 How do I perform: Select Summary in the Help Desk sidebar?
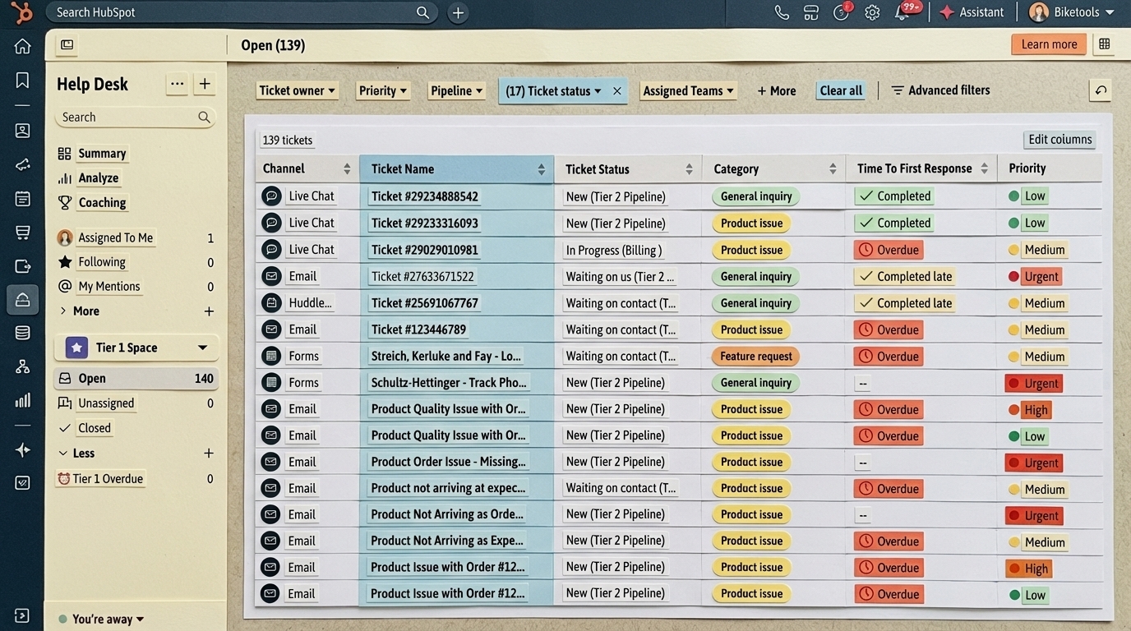tap(102, 153)
